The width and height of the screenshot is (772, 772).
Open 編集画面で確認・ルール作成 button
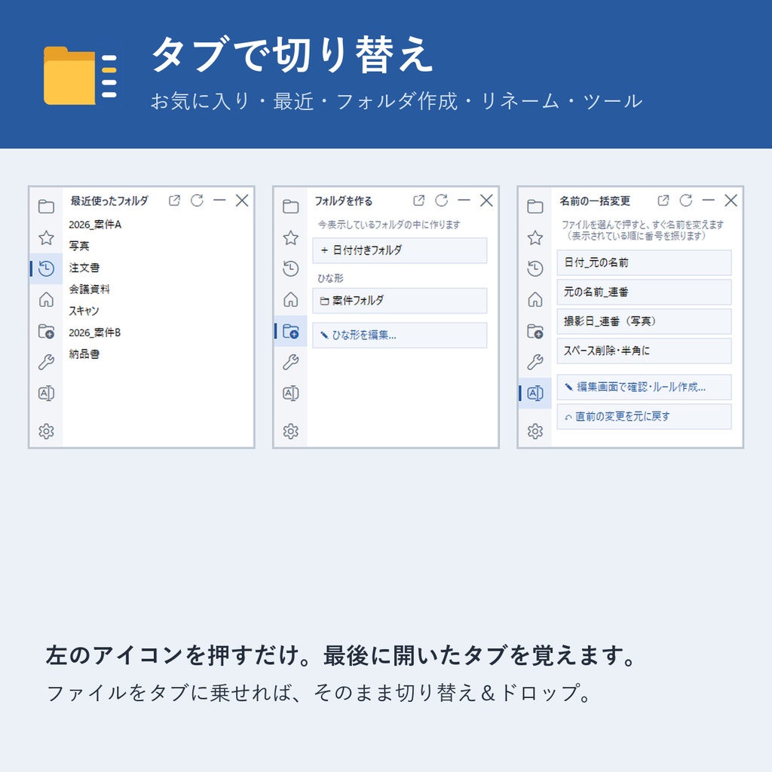click(x=644, y=387)
